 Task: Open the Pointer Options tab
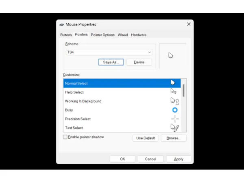(103, 35)
